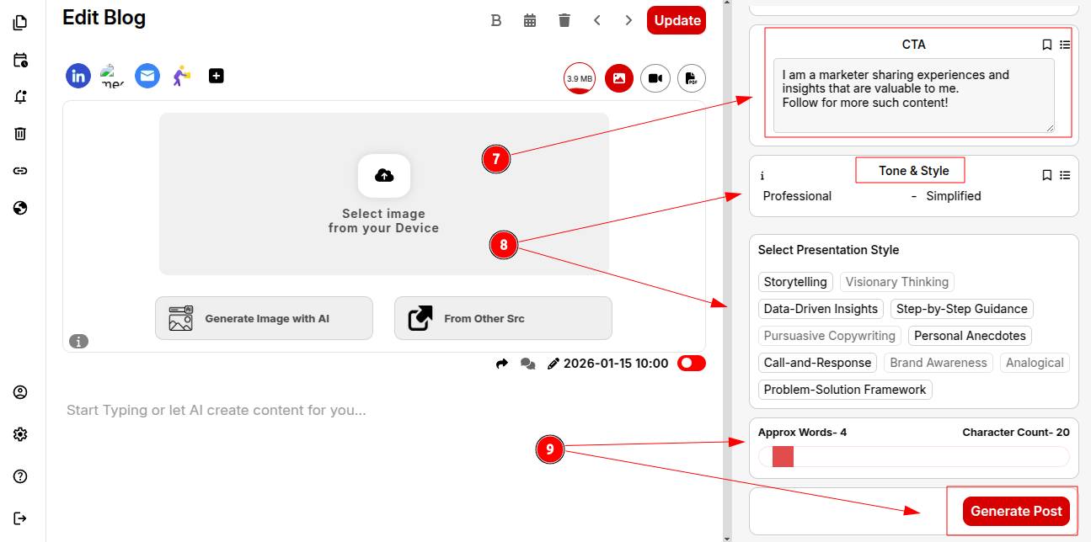Open the settings gear in sidebar
Screen dimensions: 1091x542
[21, 434]
